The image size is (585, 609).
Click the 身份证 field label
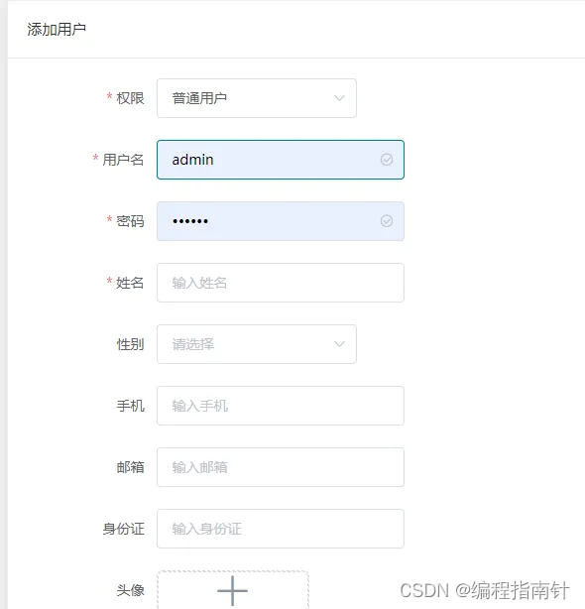click(x=123, y=529)
